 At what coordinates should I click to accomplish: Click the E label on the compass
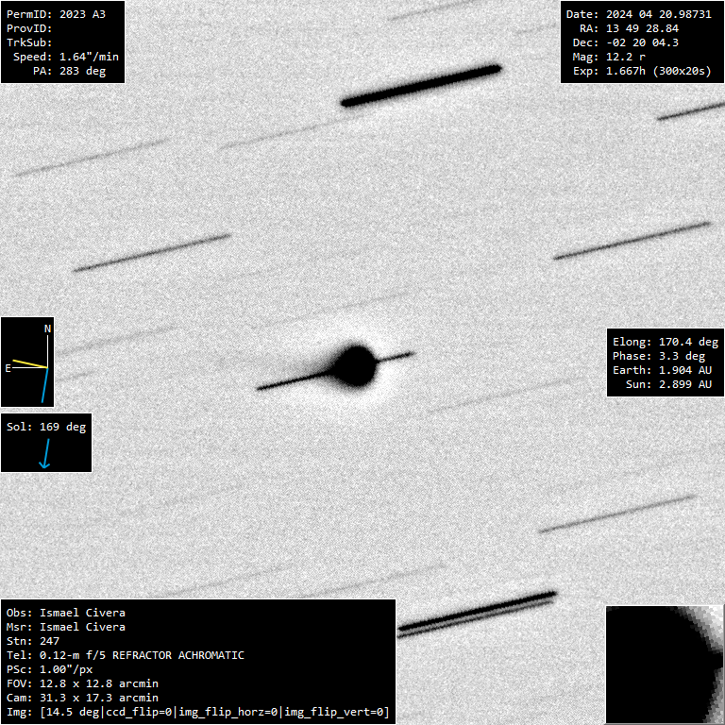pos(8,368)
